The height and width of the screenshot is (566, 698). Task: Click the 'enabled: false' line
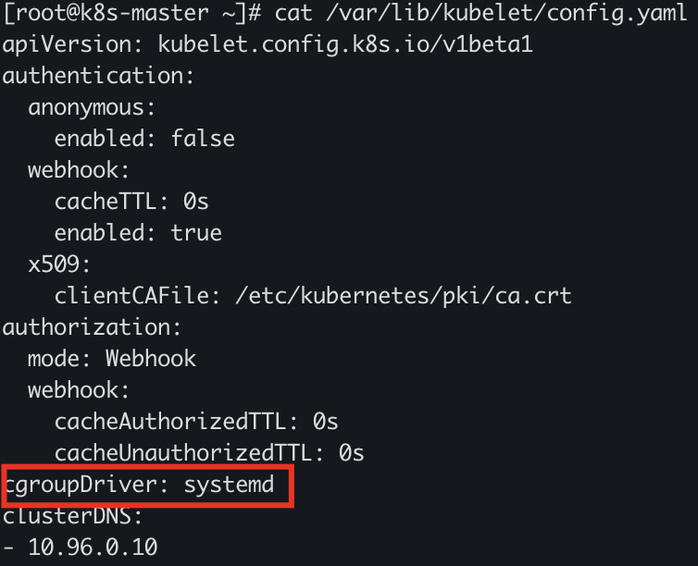144,139
